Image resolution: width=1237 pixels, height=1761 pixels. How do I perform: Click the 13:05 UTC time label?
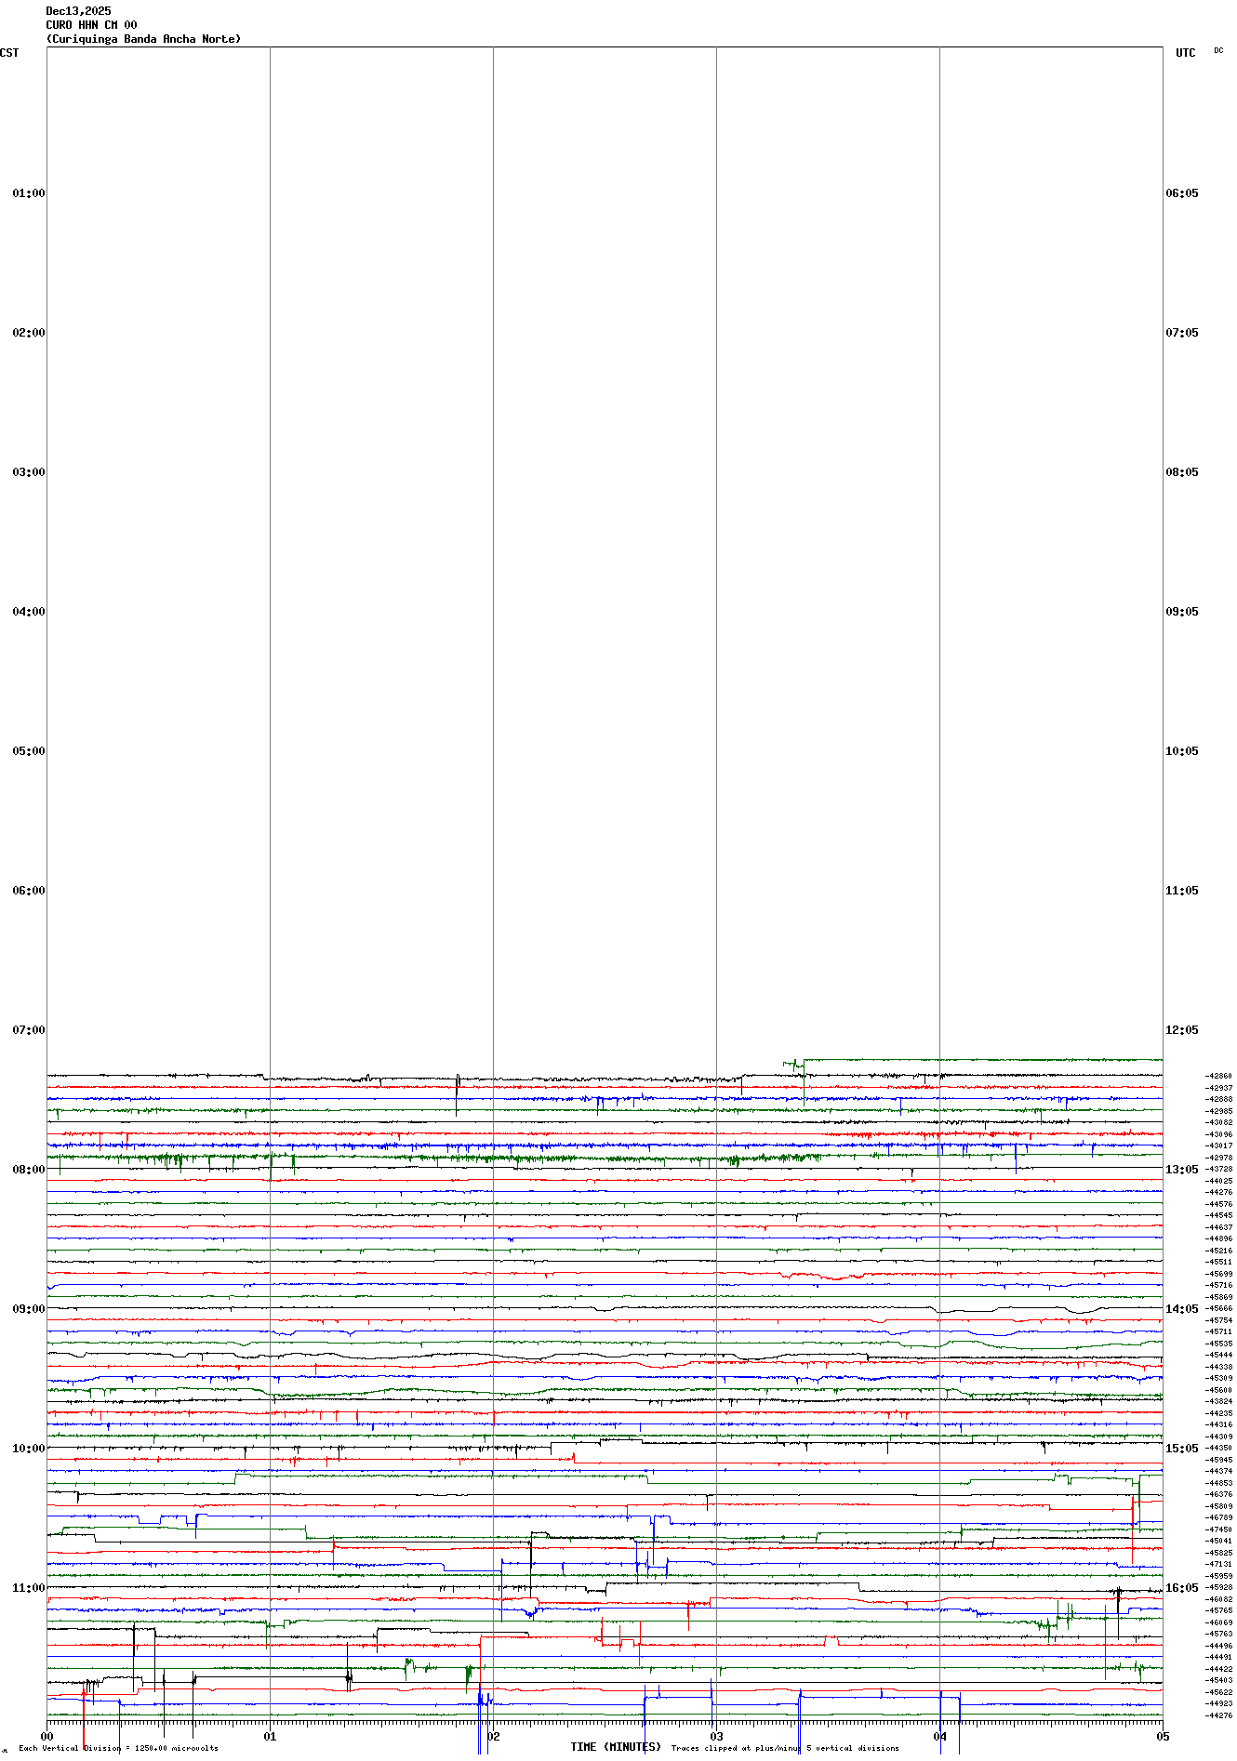pyautogui.click(x=1181, y=1170)
